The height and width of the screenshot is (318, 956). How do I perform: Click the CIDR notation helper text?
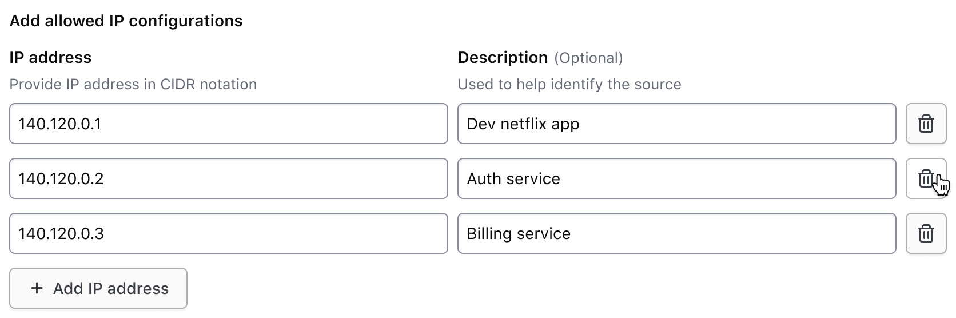coord(133,84)
